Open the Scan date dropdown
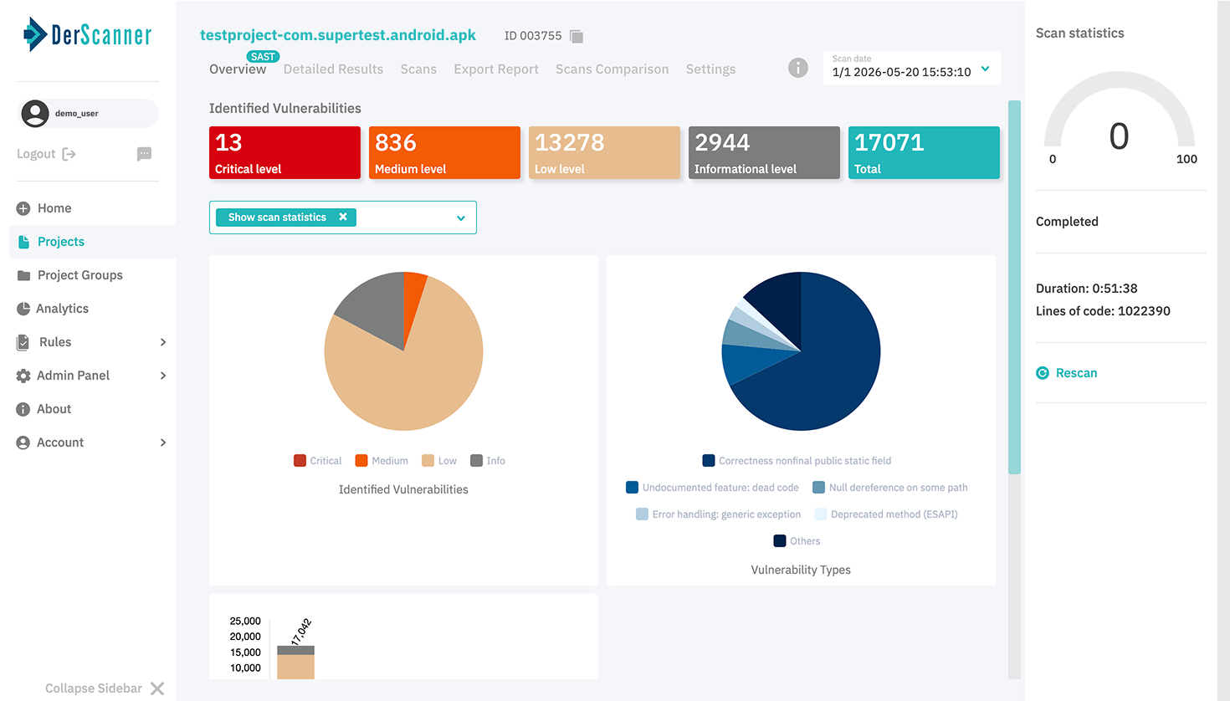Image resolution: width=1230 pixels, height=701 pixels. 912,68
